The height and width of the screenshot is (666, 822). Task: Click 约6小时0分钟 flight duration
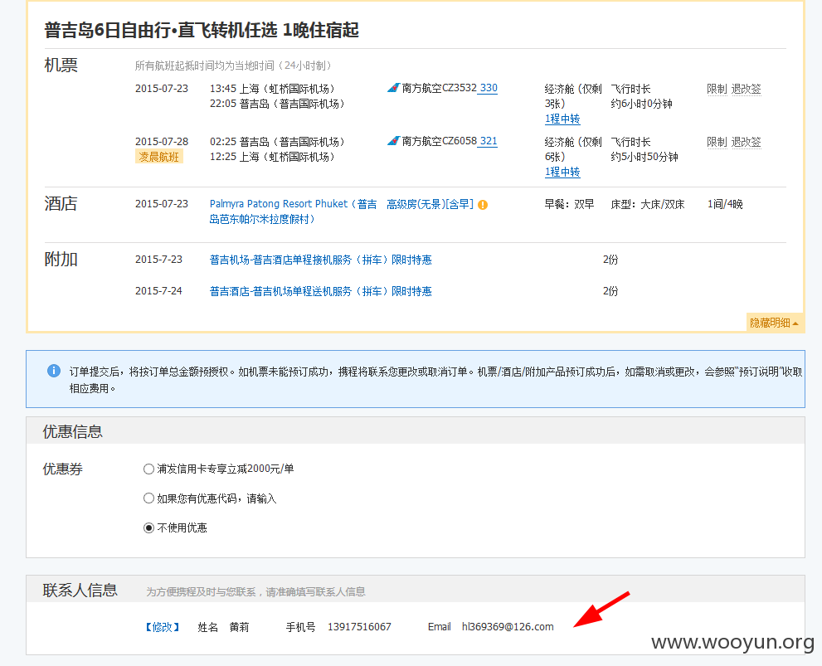tap(641, 104)
